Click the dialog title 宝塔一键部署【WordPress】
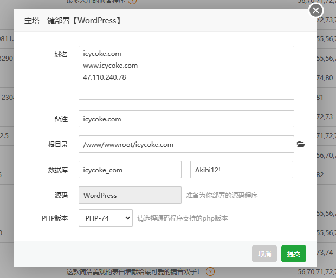 [73, 21]
